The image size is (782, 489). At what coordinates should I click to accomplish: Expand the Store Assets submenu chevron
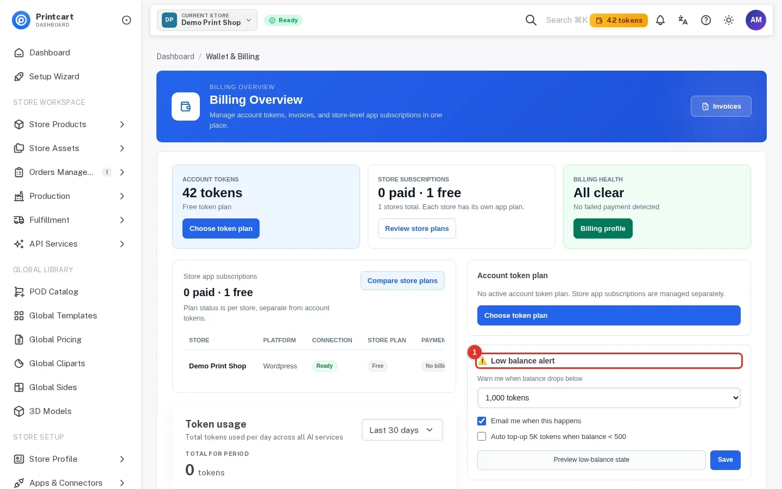[x=122, y=148]
